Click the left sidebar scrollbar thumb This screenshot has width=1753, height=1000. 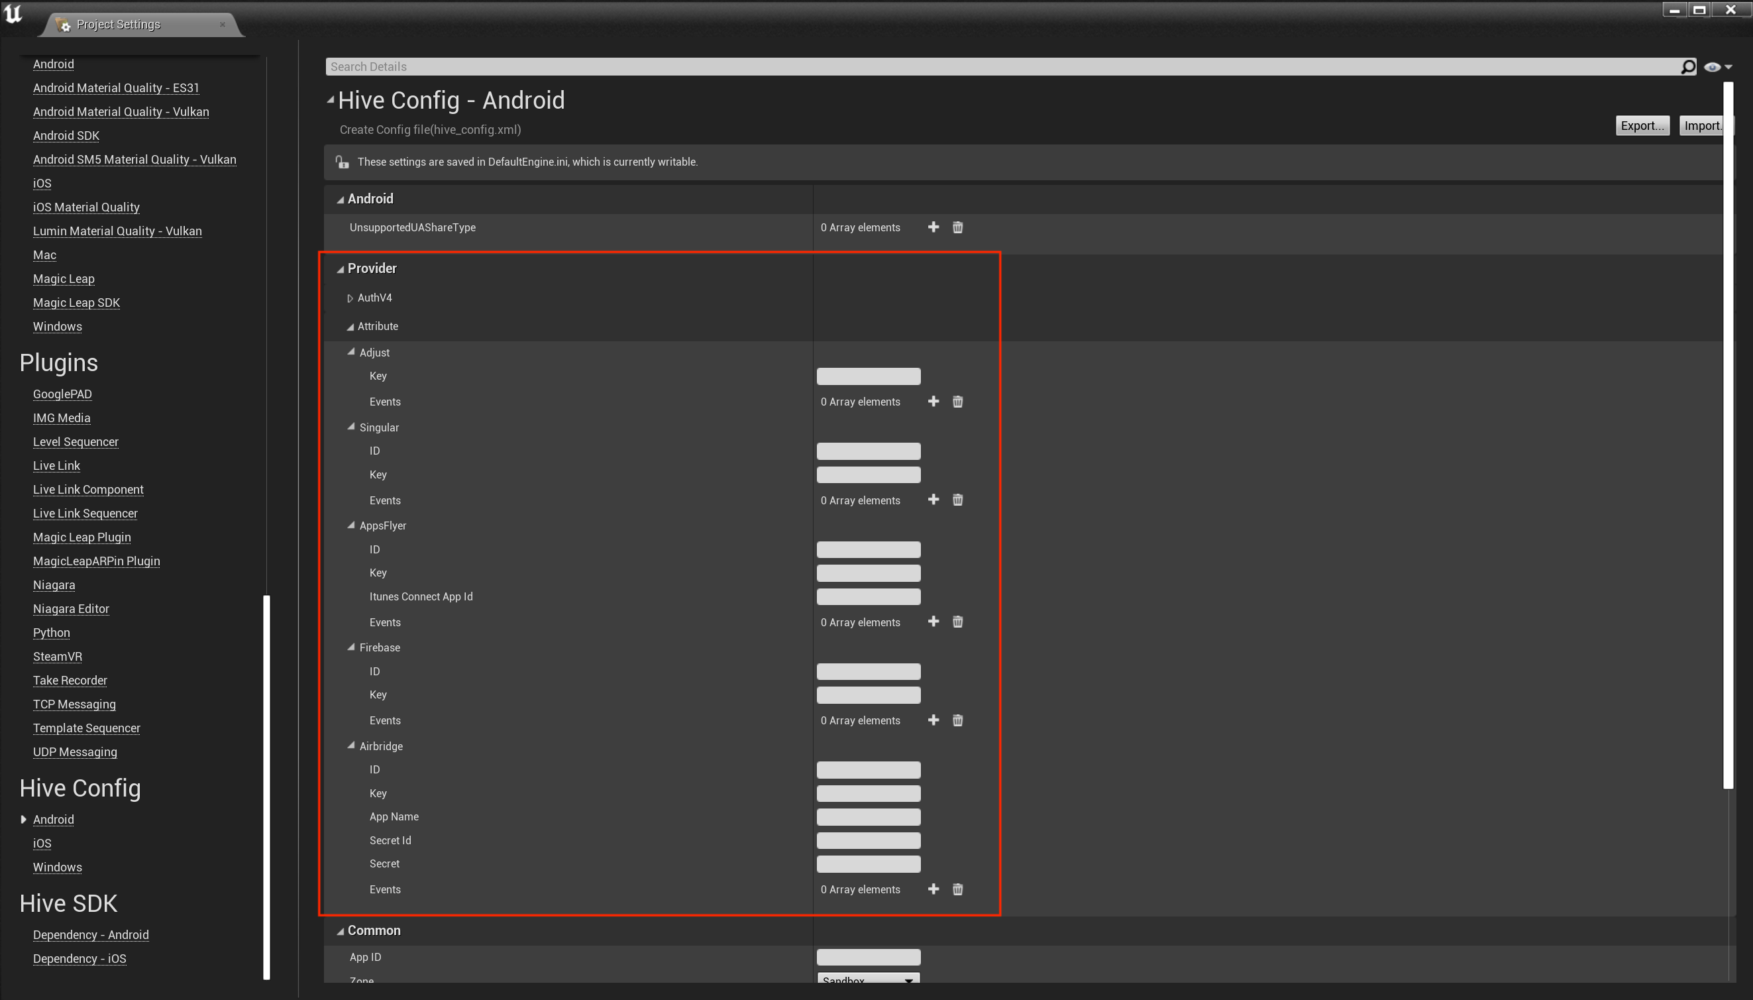tap(266, 787)
